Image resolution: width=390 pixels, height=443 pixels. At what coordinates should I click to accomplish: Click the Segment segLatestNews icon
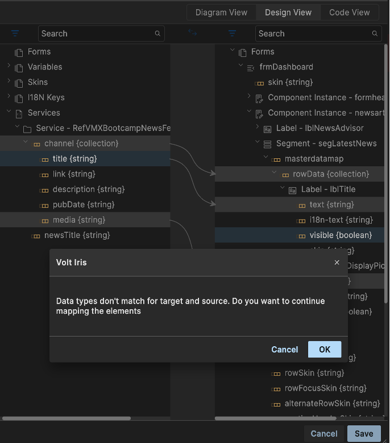point(267,143)
